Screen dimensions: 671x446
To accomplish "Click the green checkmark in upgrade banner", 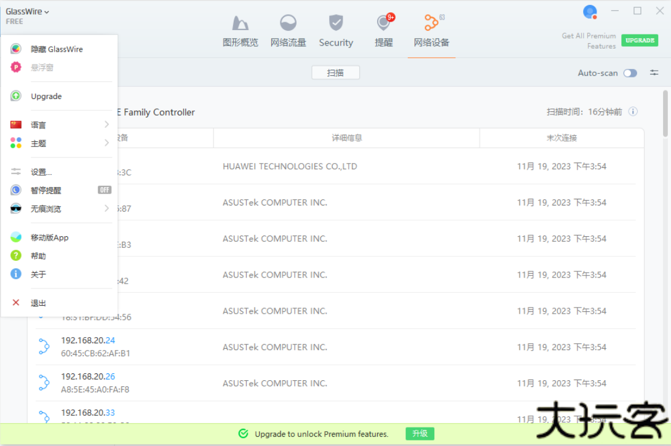I will point(244,434).
